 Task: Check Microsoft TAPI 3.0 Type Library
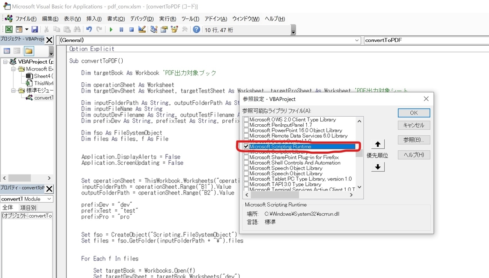tap(246, 184)
